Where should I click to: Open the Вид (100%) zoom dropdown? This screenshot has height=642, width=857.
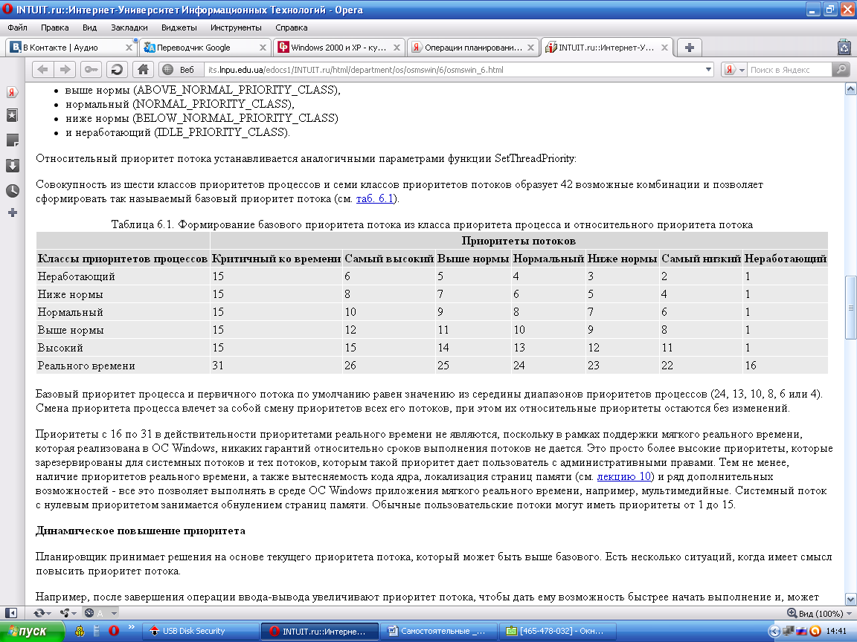coord(819,613)
